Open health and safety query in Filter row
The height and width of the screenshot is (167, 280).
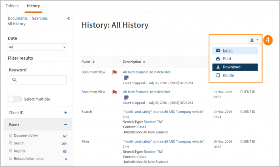click(x=164, y=144)
